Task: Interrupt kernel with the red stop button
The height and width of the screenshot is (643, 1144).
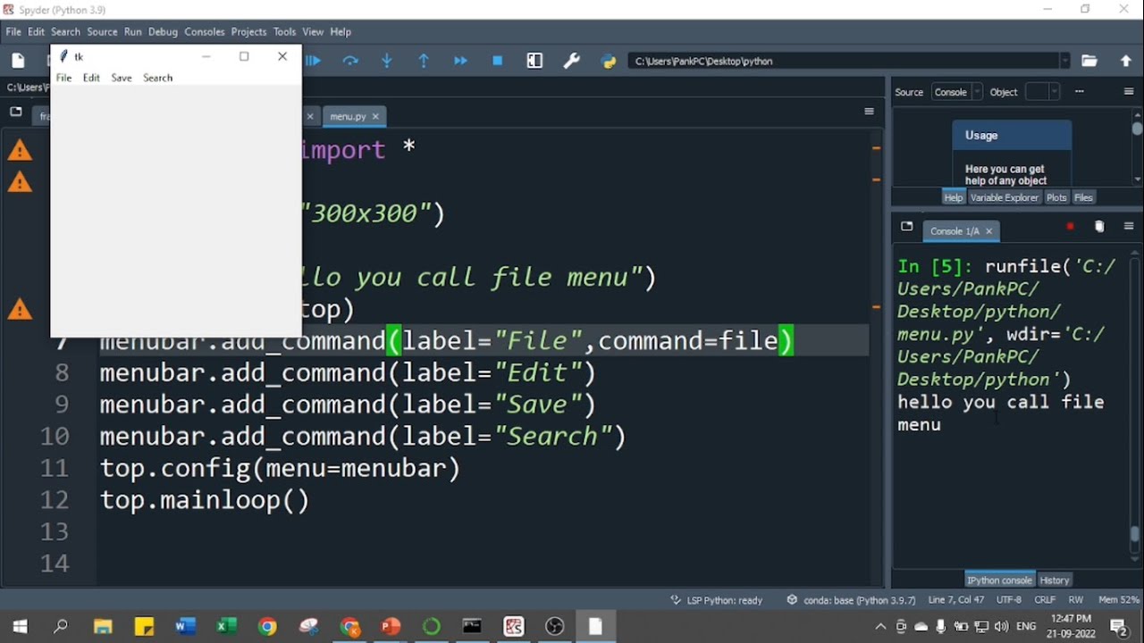Action: pyautogui.click(x=1070, y=227)
